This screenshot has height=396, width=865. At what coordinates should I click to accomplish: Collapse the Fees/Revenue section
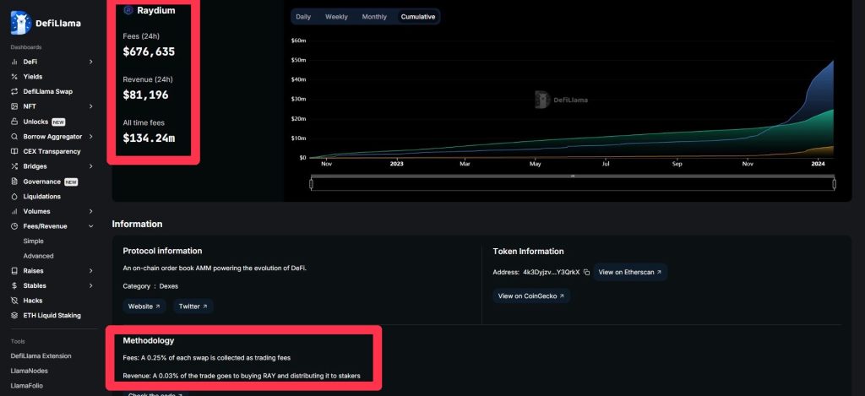[90, 226]
